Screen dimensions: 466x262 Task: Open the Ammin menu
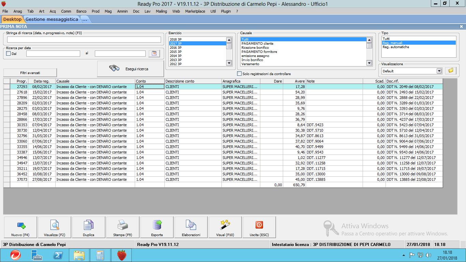(x=122, y=11)
